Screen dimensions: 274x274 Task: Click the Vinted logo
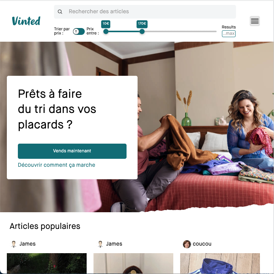pos(26,21)
